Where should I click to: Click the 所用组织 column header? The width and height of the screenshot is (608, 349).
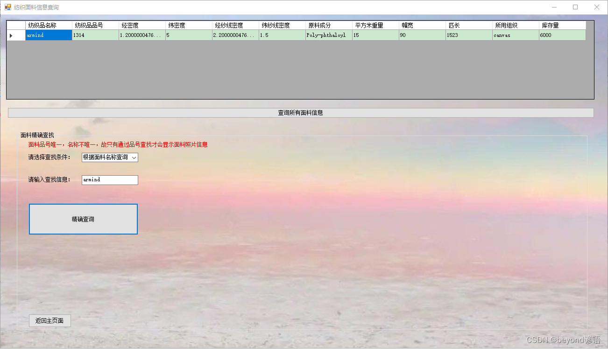pos(516,26)
